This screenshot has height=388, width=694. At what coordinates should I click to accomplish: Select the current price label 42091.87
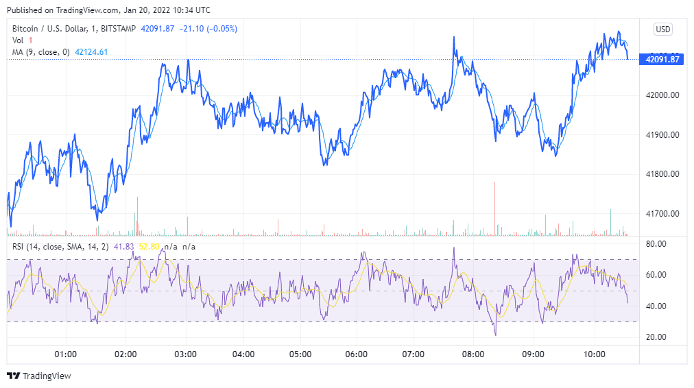click(662, 59)
